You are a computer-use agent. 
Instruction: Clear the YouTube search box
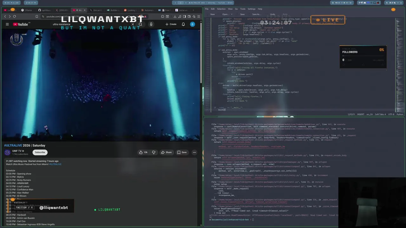pyautogui.click(x=133, y=24)
